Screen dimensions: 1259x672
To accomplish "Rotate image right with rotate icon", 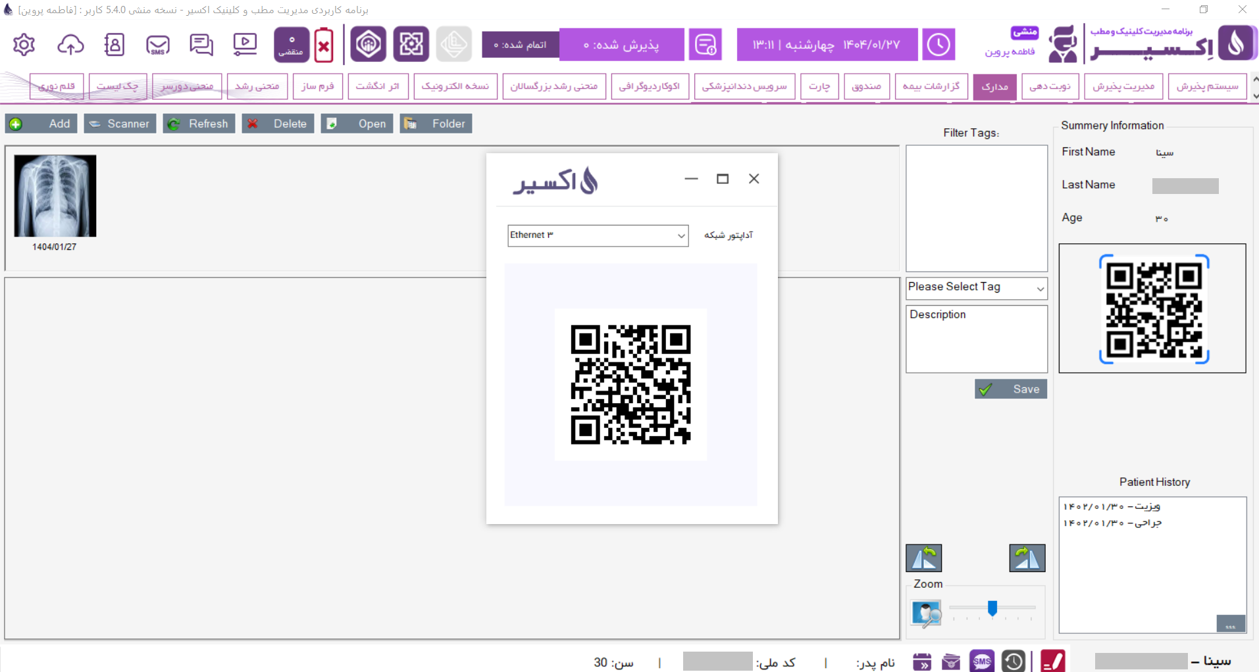I will (x=1027, y=558).
